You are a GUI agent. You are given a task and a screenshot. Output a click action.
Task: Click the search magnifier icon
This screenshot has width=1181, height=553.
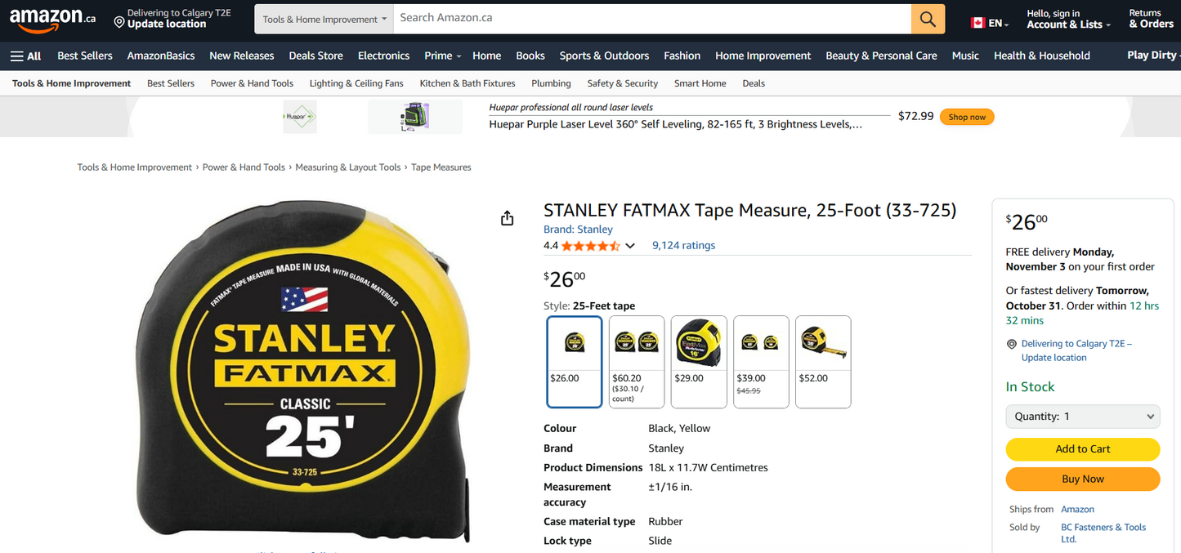927,17
